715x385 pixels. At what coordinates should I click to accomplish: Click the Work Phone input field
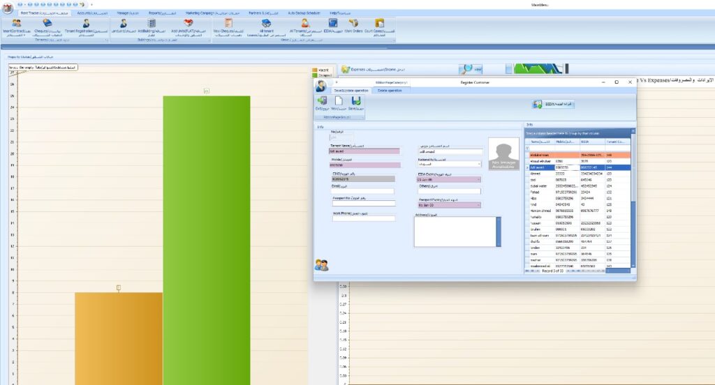(x=364, y=219)
